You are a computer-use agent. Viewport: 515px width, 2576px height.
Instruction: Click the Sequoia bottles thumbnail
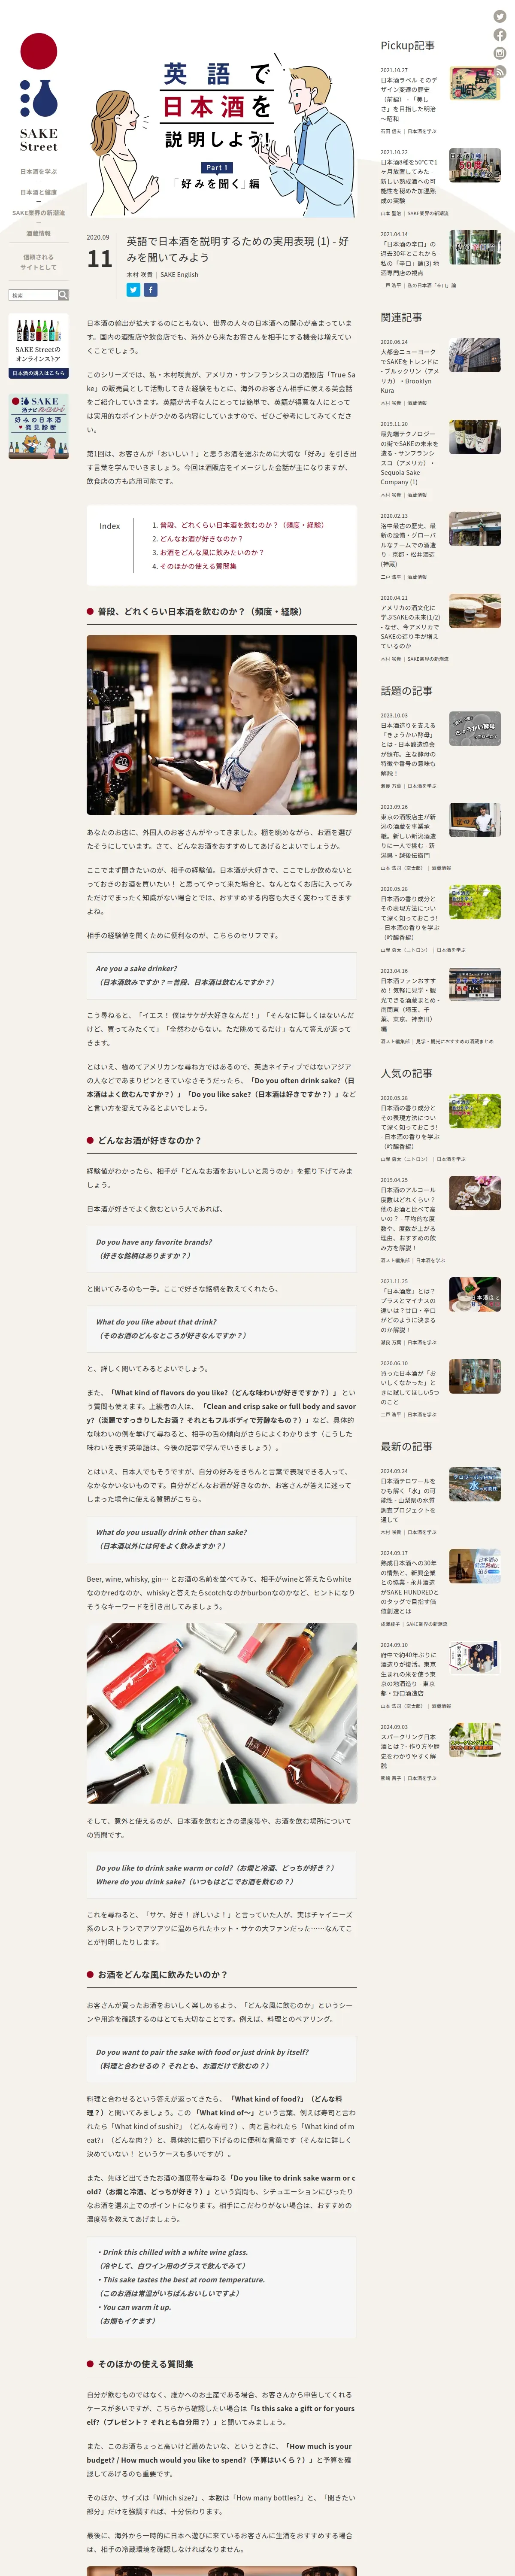tap(475, 437)
